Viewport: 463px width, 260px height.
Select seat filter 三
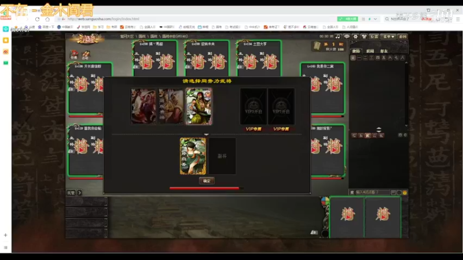coord(372,58)
